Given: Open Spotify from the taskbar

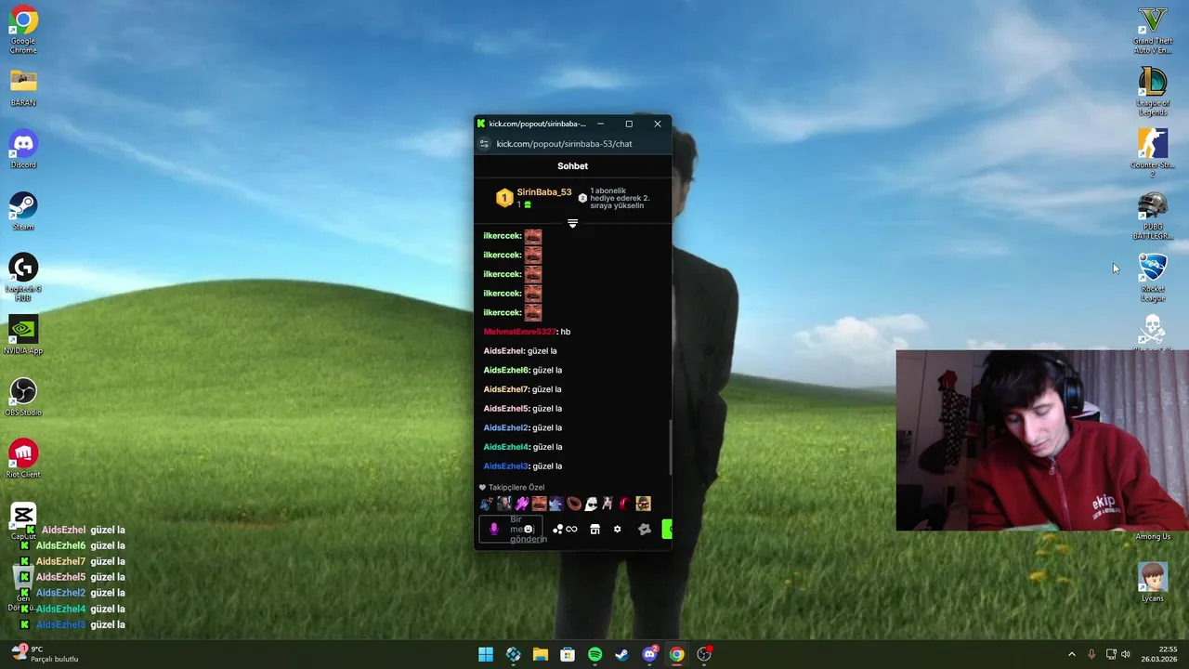Looking at the screenshot, I should point(594,654).
